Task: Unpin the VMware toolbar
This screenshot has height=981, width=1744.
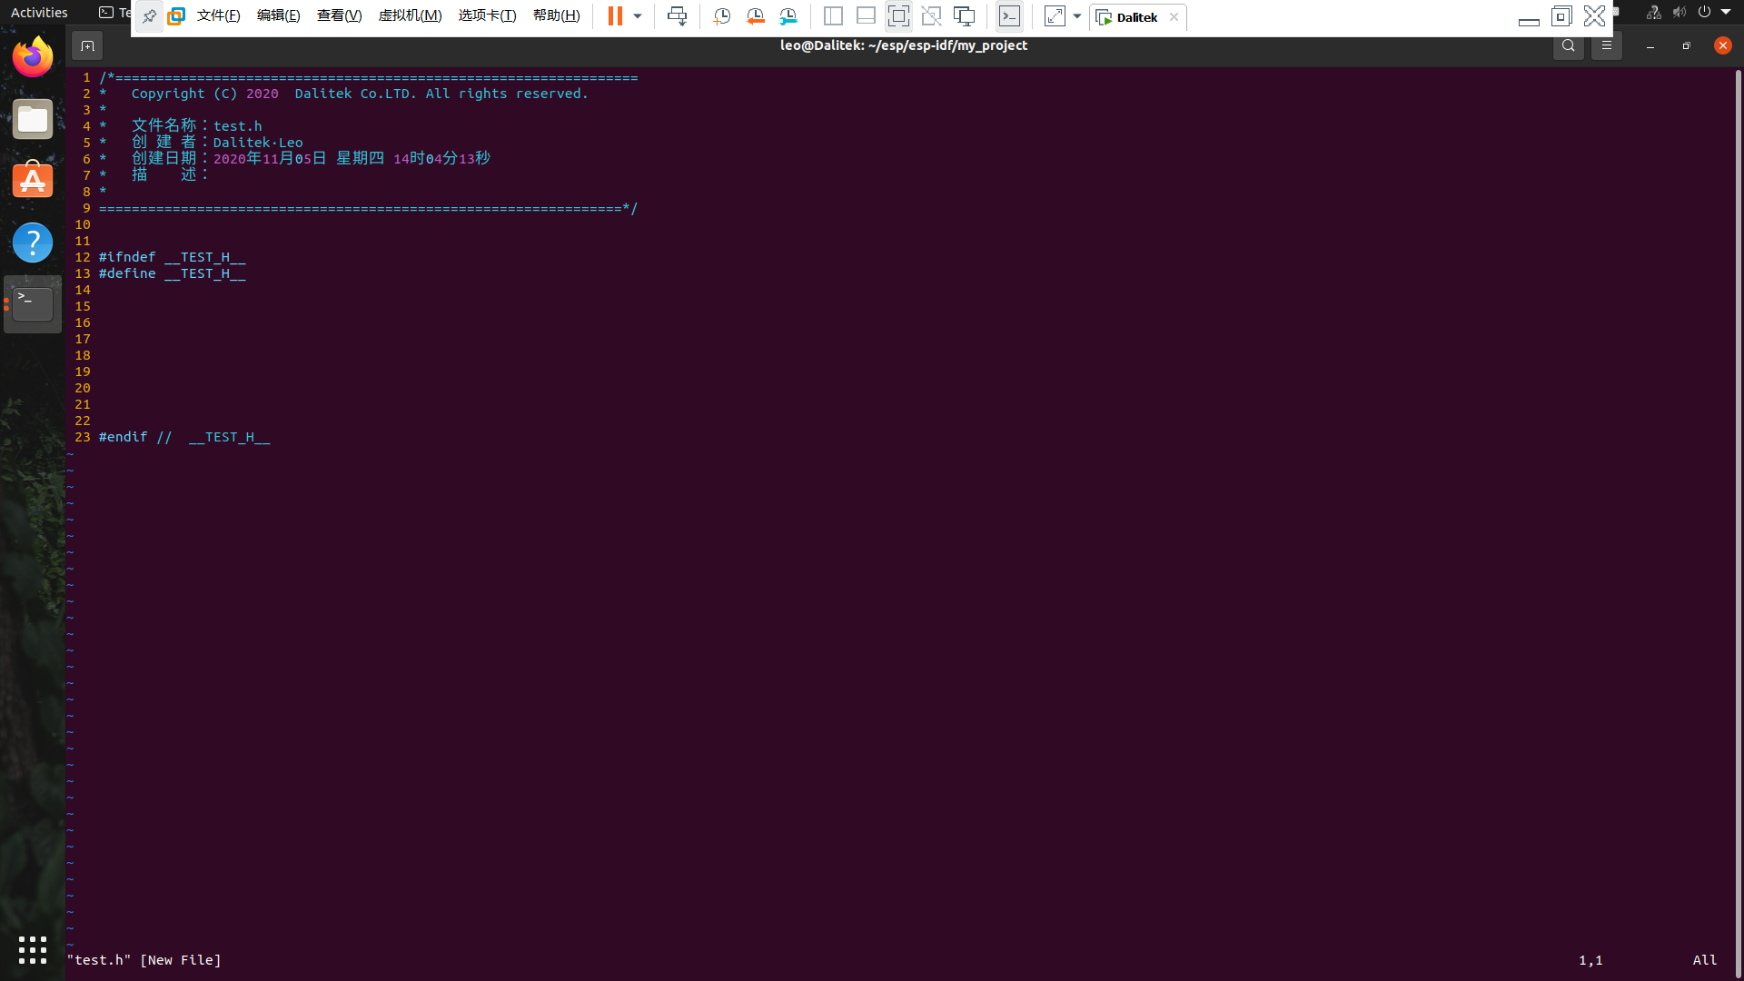Action: [149, 16]
